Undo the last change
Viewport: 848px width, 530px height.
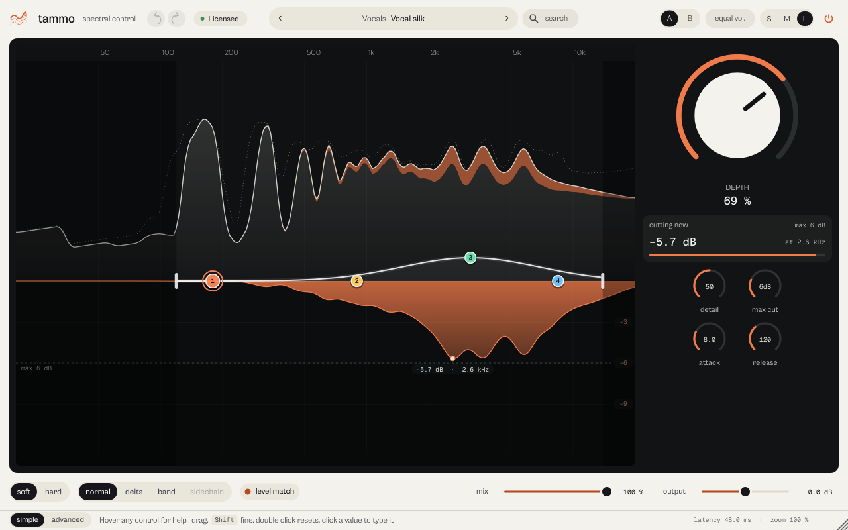point(156,19)
